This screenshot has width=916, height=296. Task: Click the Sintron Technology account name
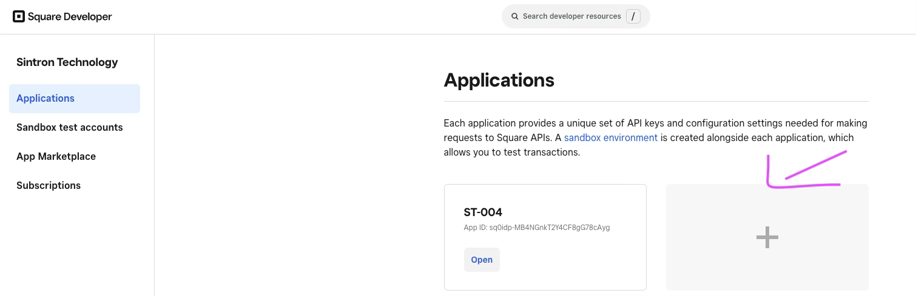tap(67, 62)
